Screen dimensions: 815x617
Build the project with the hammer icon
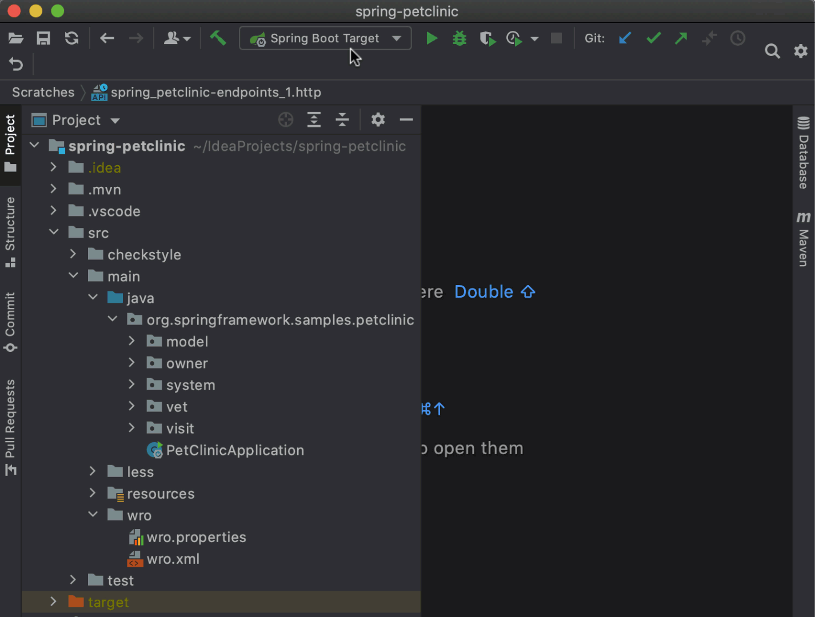click(218, 38)
